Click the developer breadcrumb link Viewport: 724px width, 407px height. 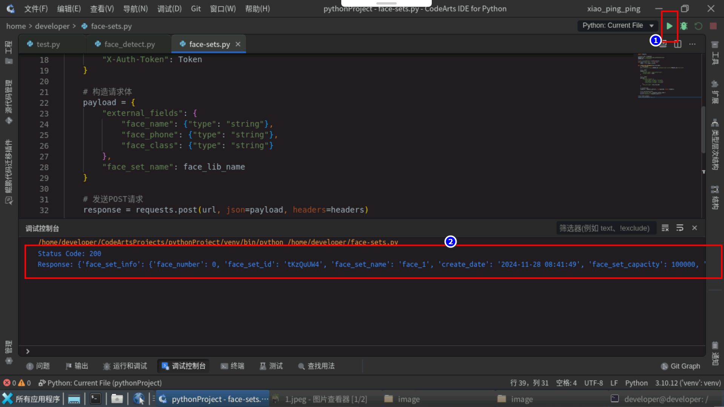point(52,26)
